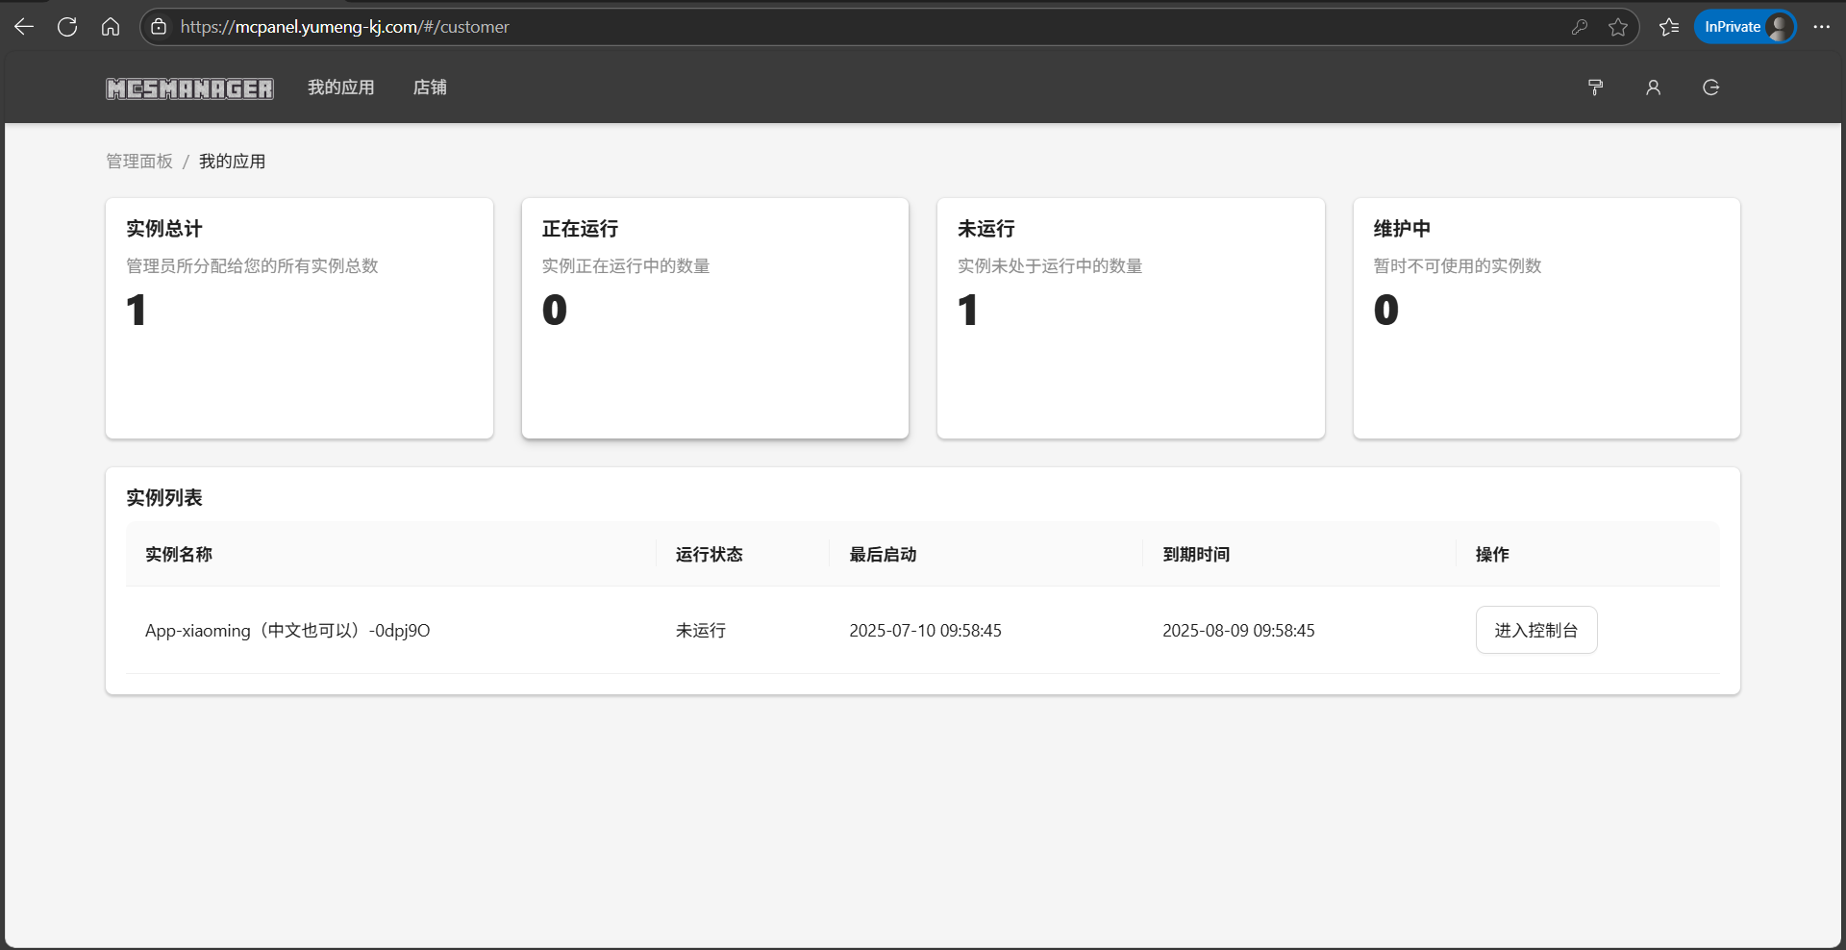Open InPrivate profile menu
The width and height of the screenshot is (1846, 950).
(x=1744, y=27)
